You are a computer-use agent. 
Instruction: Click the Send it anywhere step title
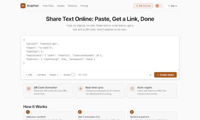tap(139, 117)
